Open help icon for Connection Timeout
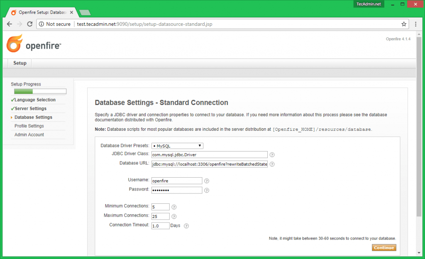 click(186, 226)
